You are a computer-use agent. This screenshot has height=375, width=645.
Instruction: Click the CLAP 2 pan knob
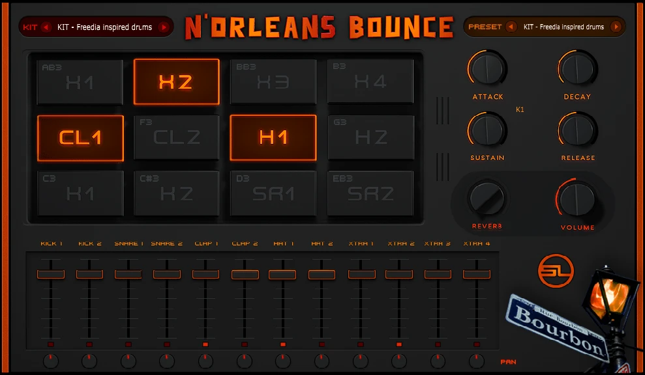(x=245, y=361)
